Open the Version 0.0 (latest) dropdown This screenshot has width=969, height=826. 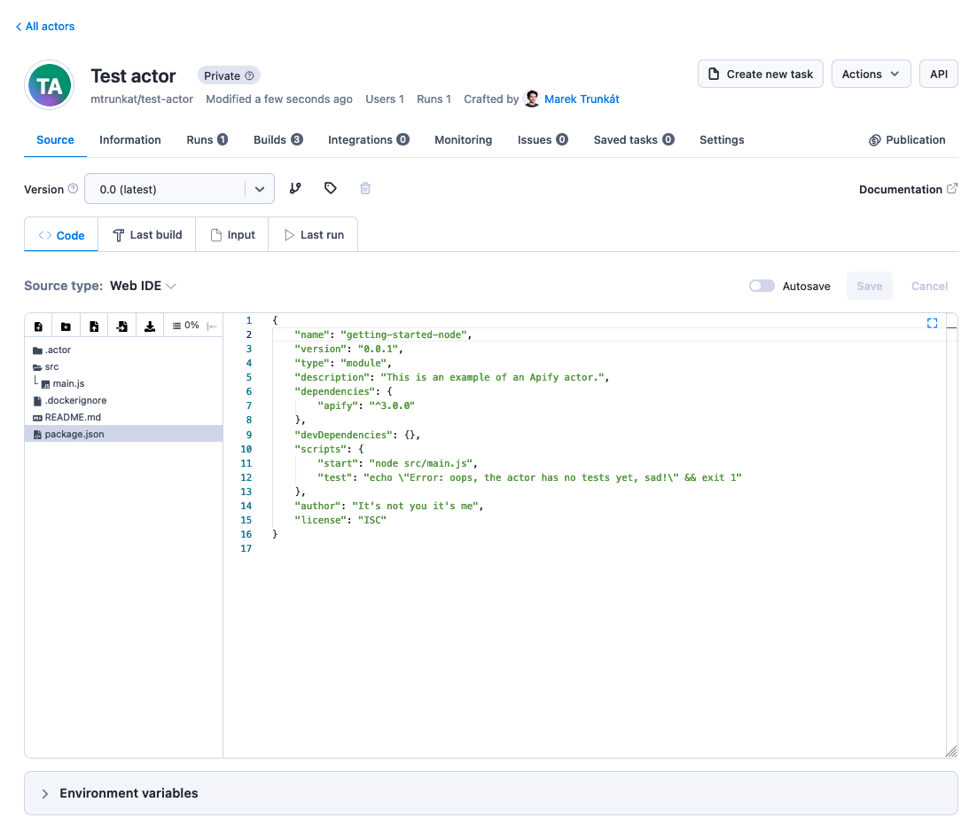(x=179, y=188)
